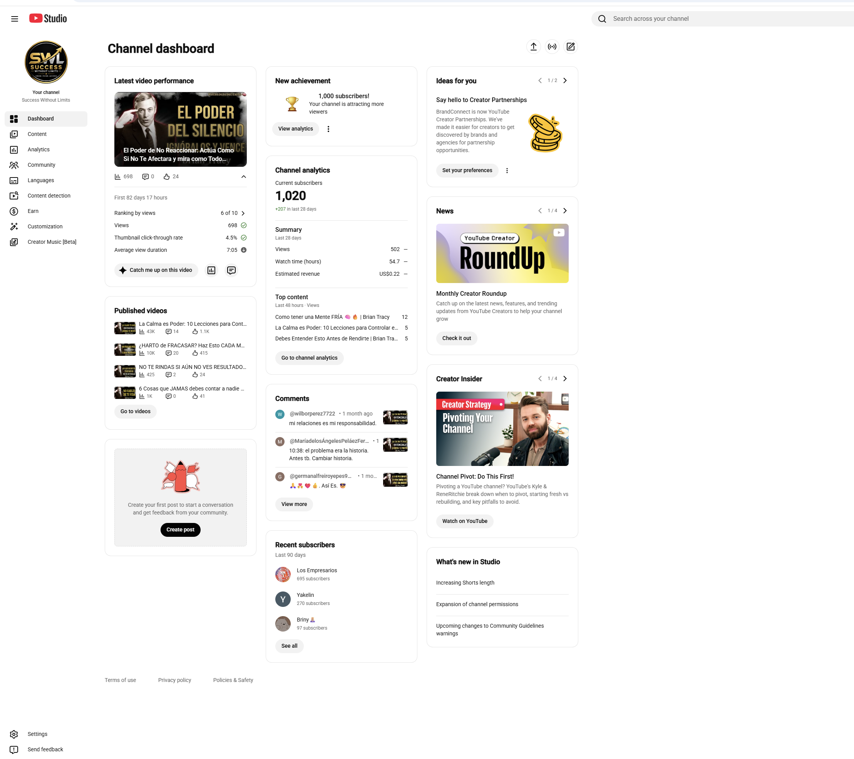
Task: Open video analytics icon beside Catch me up
Action: point(211,270)
